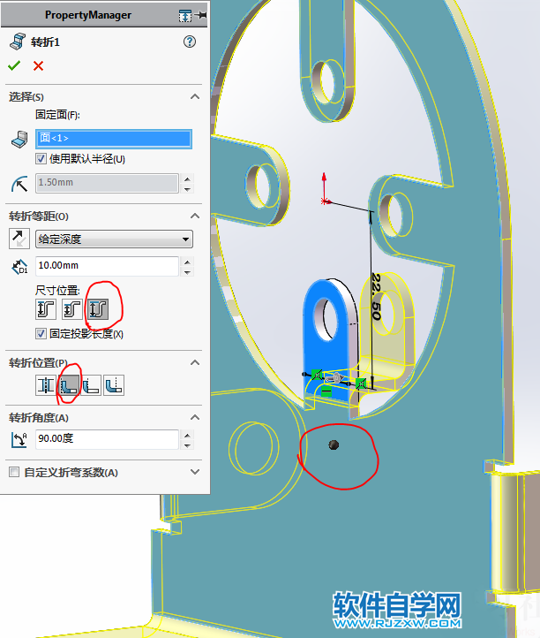This screenshot has height=638, width=540.
Task: Toggle 使用默认半径 checkbox
Action: point(41,159)
